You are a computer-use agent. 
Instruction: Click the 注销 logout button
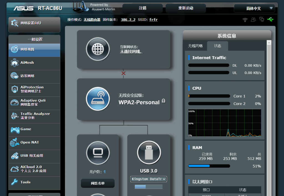[x=143, y=8]
